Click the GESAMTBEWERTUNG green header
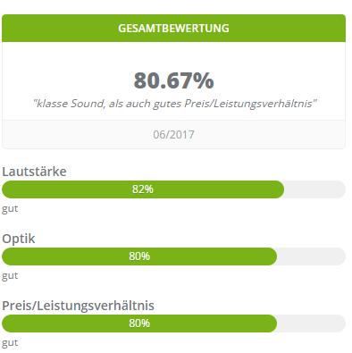This screenshot has height=353, width=352. click(173, 28)
